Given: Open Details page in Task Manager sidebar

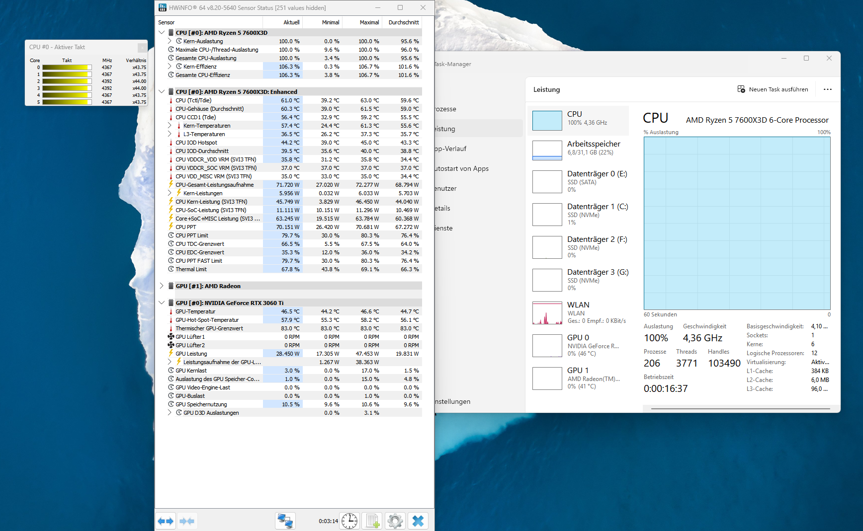Looking at the screenshot, I should point(479,208).
